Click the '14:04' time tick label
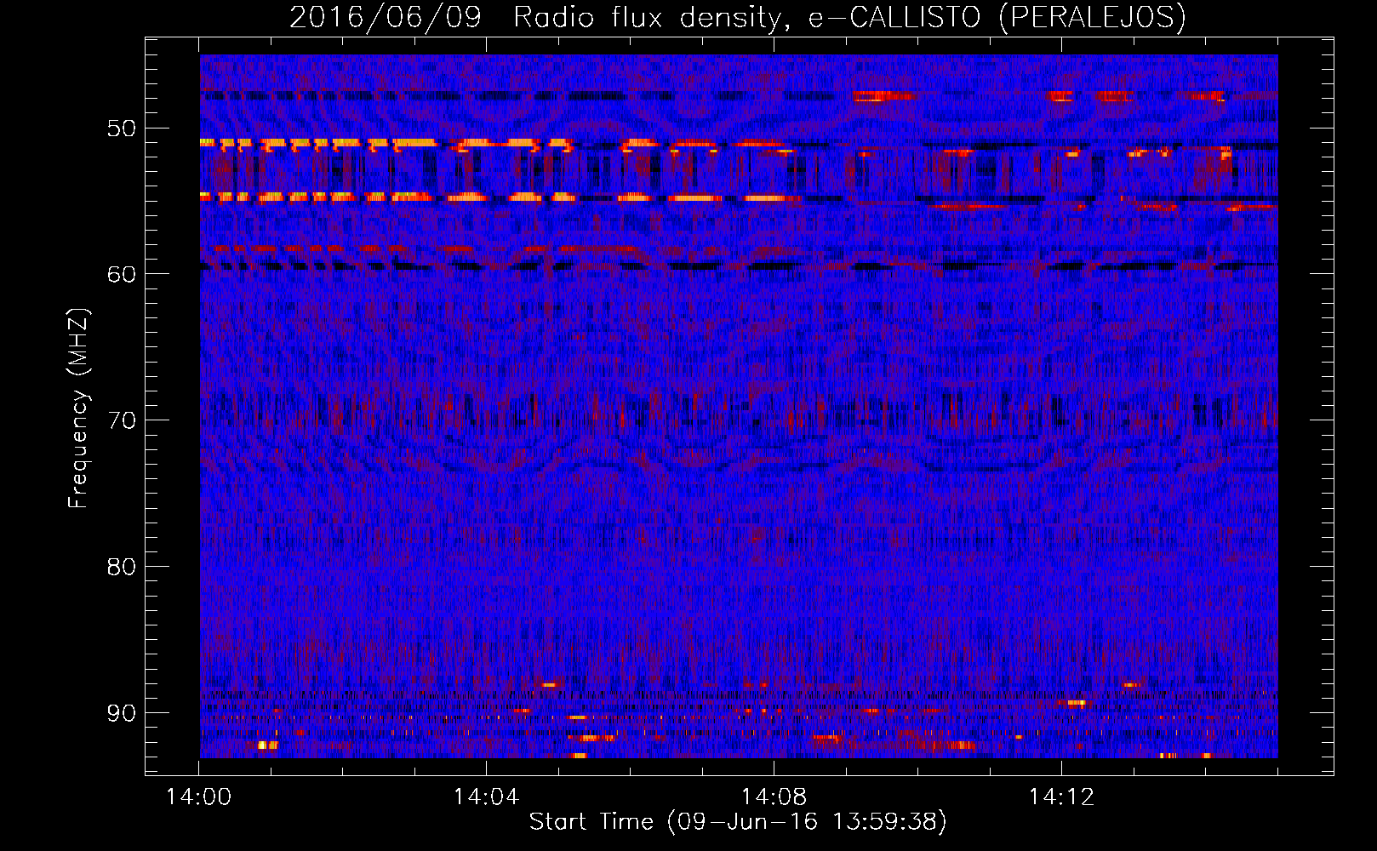 click(486, 797)
